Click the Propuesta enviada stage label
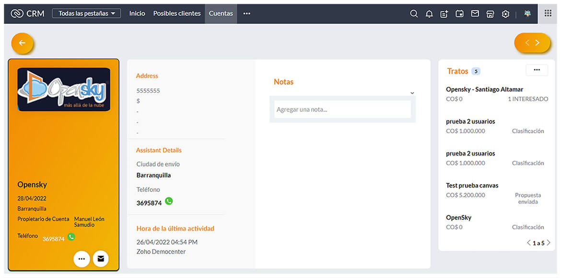Viewport: 561px width, 278px height. point(528,199)
